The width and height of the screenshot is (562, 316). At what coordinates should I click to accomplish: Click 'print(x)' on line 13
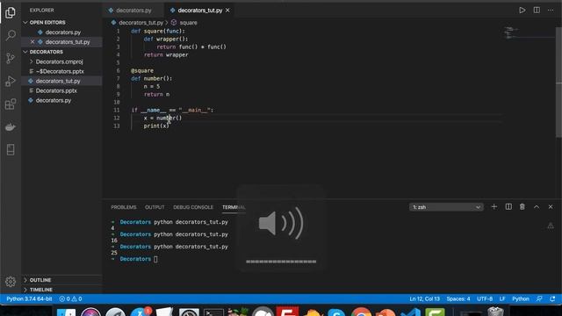[156, 126]
